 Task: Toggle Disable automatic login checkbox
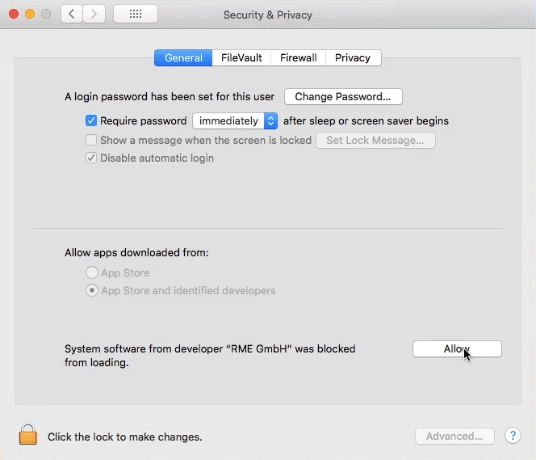(91, 158)
